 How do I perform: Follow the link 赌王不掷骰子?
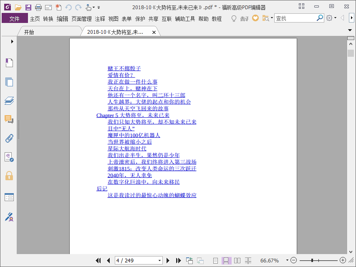click(x=124, y=68)
